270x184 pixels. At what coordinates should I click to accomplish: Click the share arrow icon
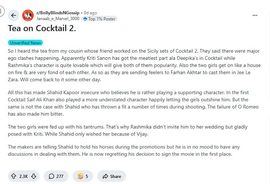coord(105,176)
